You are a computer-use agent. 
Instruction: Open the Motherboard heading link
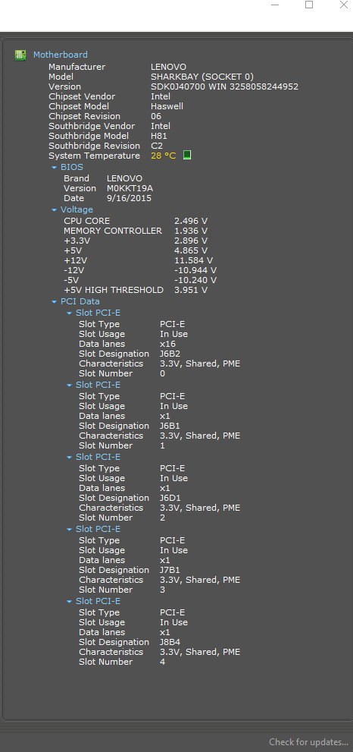[61, 55]
